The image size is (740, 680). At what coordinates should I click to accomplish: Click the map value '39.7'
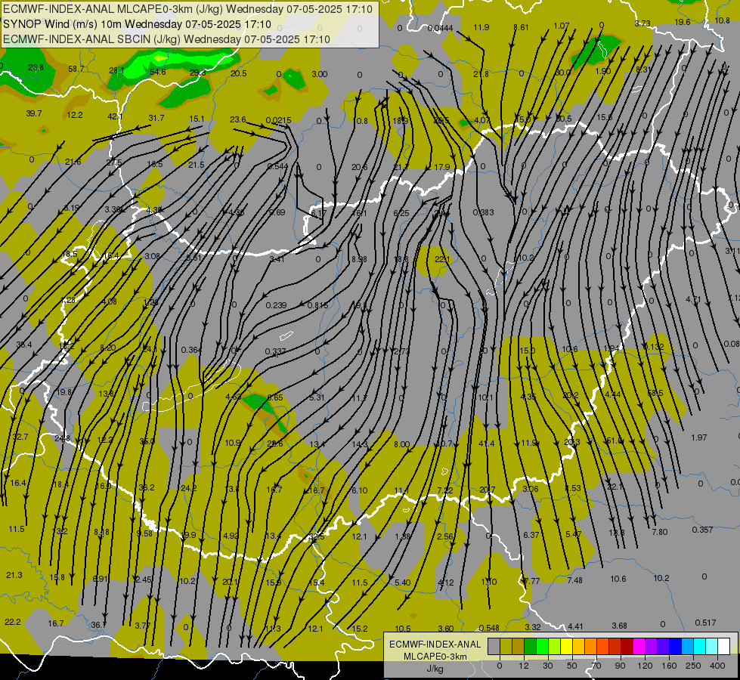coord(34,114)
